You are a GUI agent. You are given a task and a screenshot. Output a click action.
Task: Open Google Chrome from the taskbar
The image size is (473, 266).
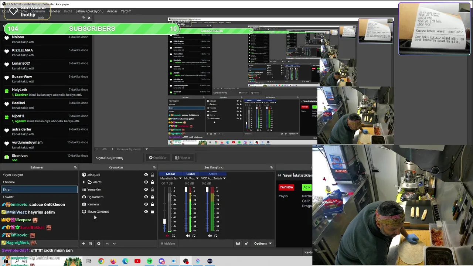pyautogui.click(x=101, y=261)
